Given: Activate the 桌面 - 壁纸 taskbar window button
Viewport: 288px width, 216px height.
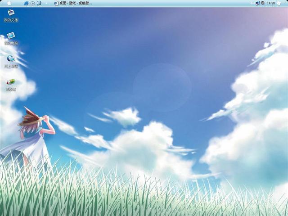Looking at the screenshot, I should [73, 3].
